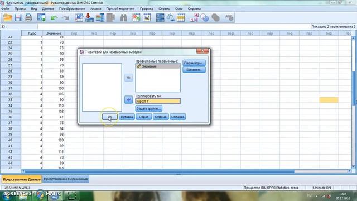Open the Вид menu
The height and width of the screenshot is (201, 357).
pos(33,9)
